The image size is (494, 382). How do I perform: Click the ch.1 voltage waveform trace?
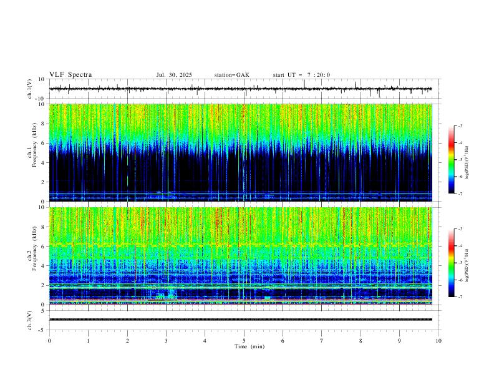tap(241, 89)
